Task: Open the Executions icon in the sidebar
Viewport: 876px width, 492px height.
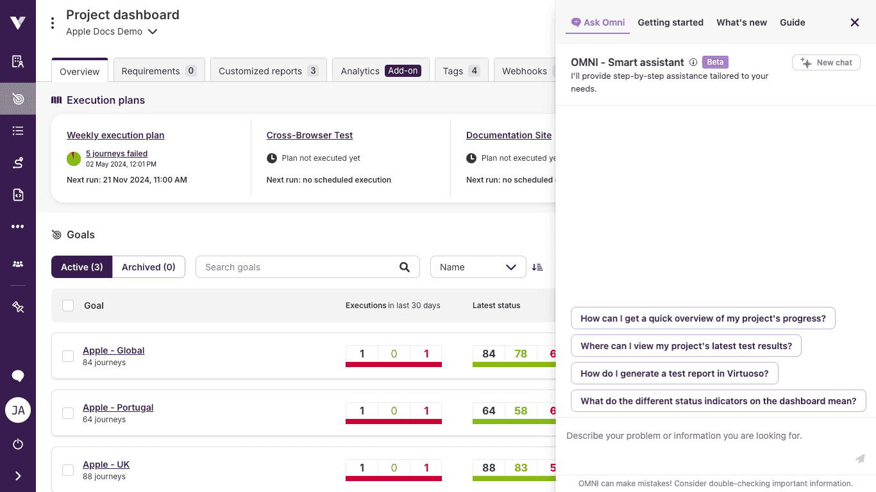Action: pos(17,163)
